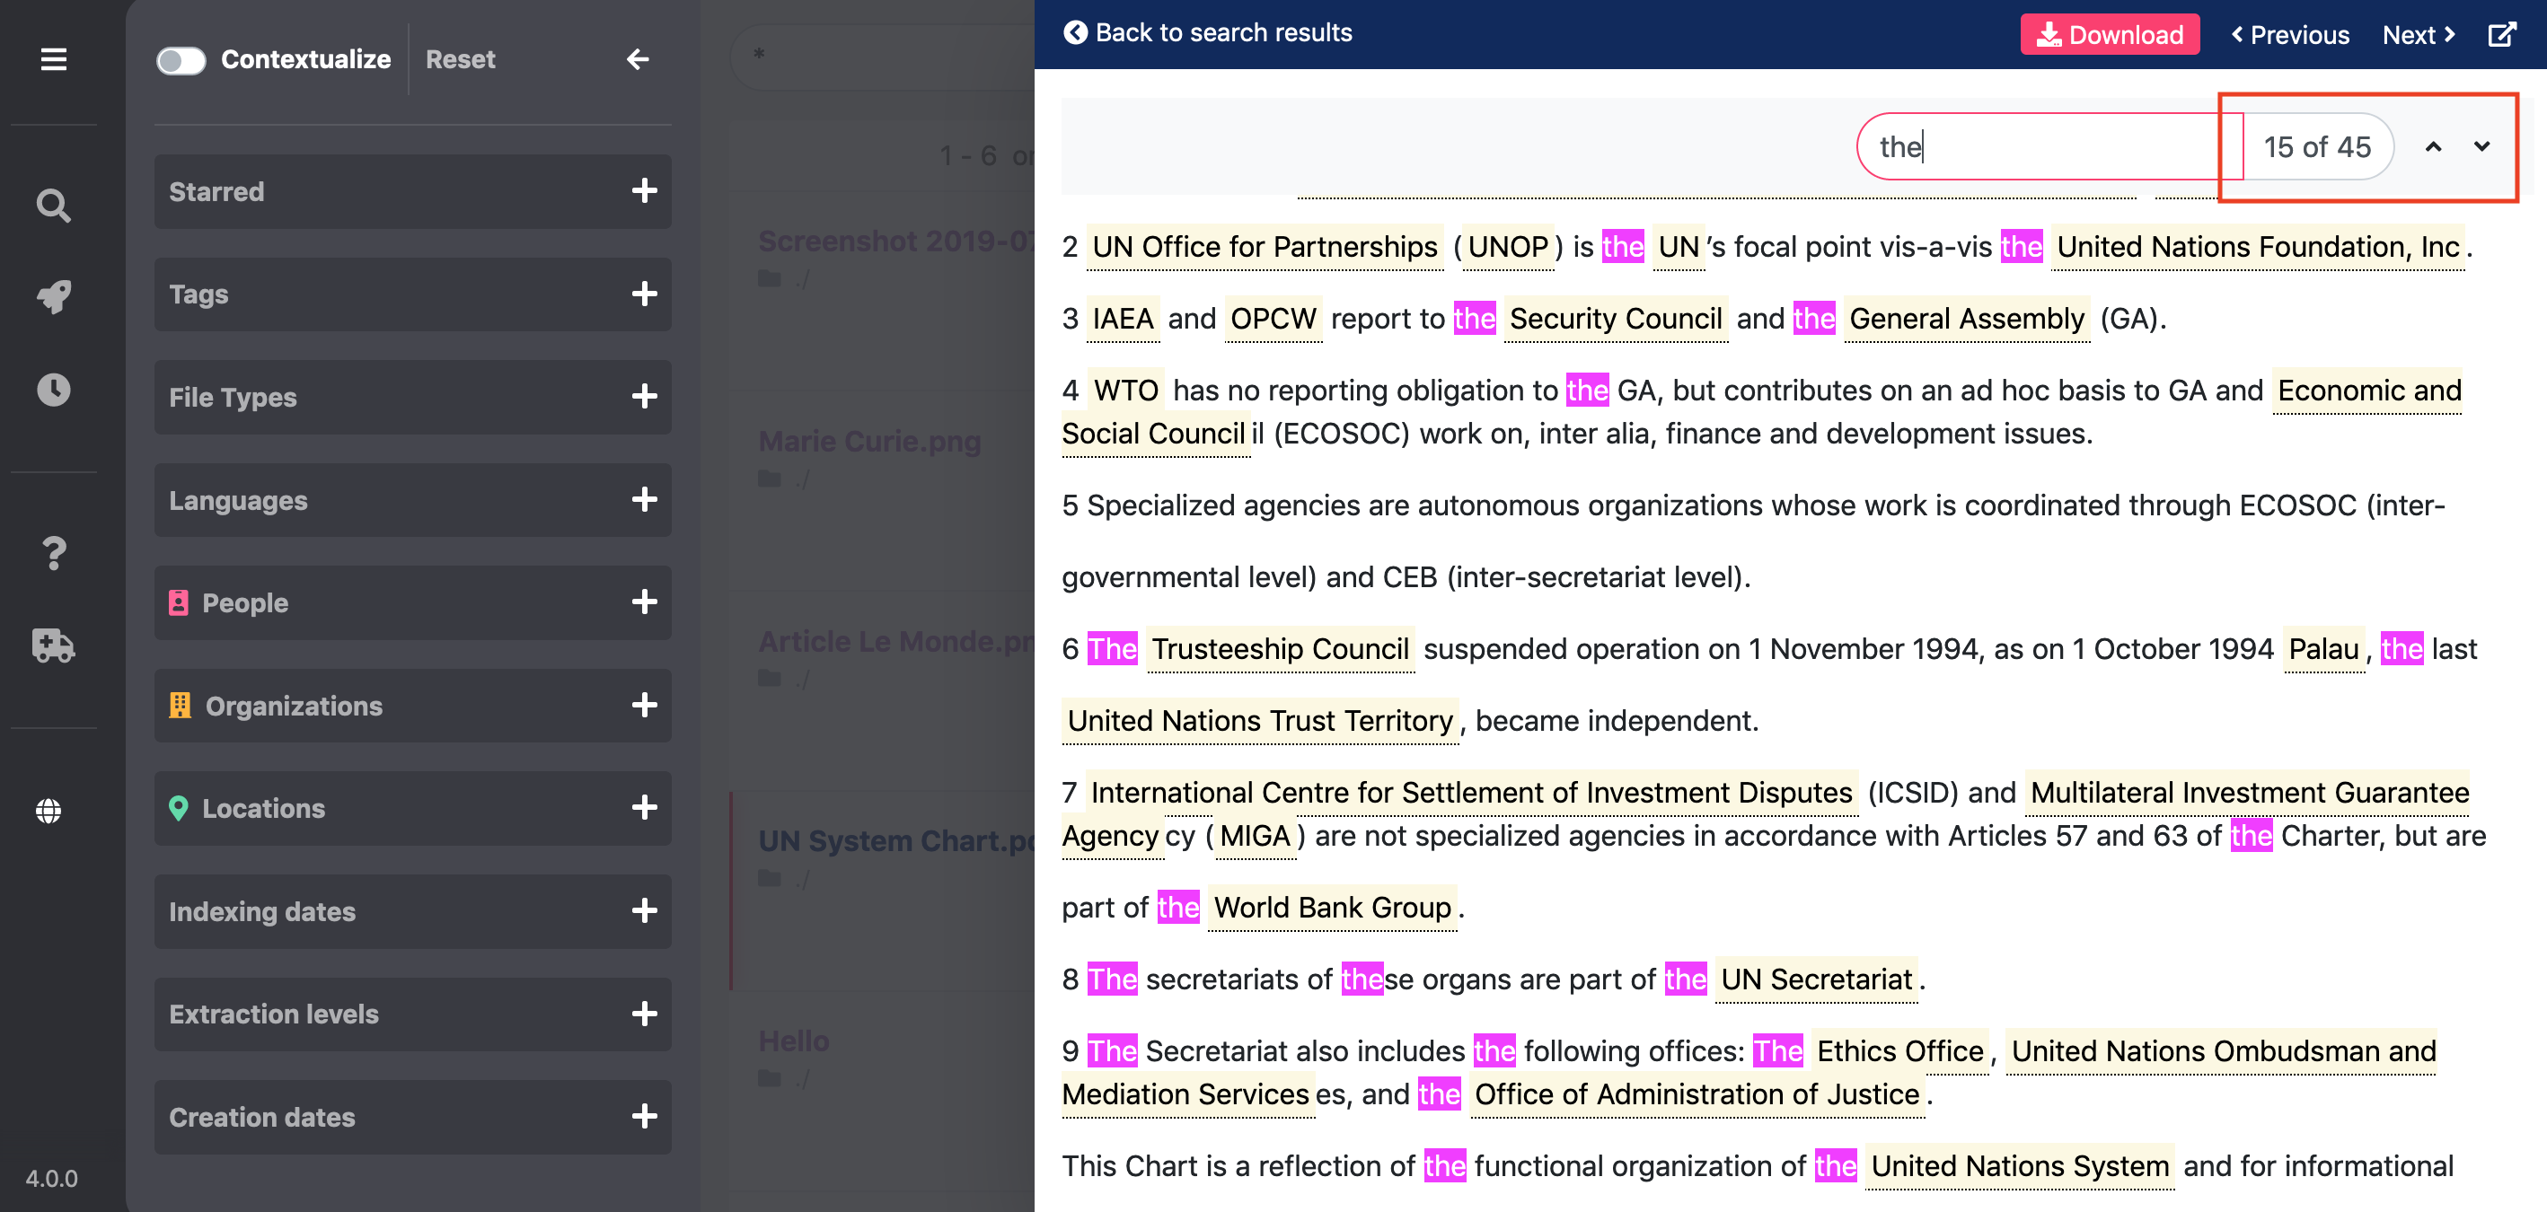
Task: Click the folder icon under Hello
Action: pos(770,1078)
